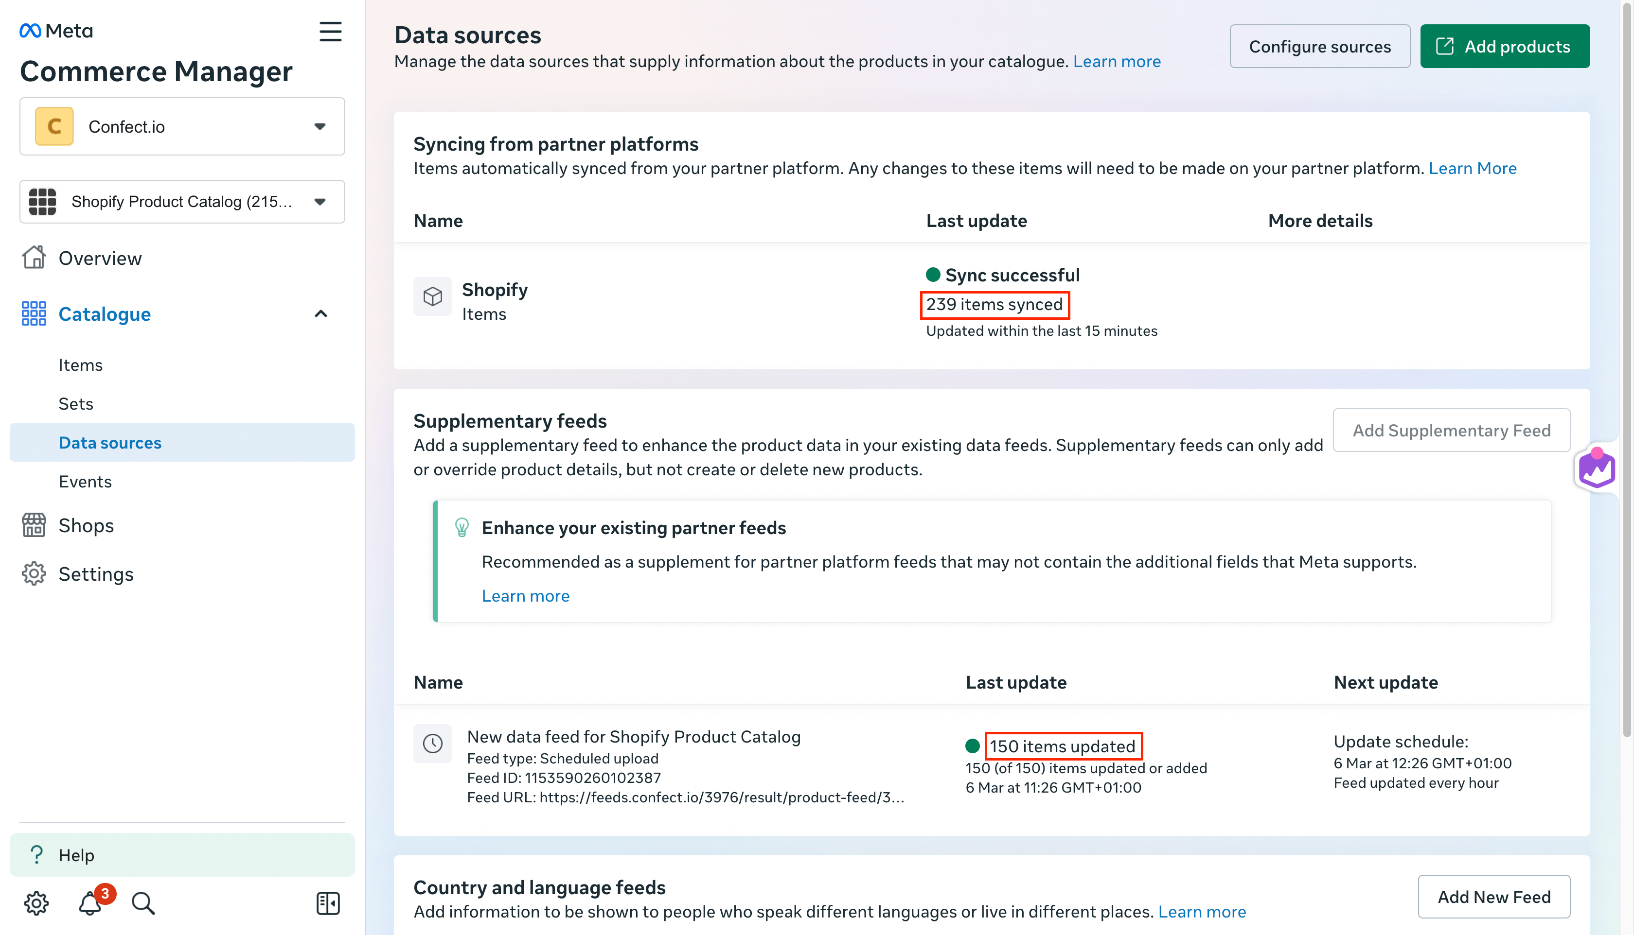Click the Shopify box icon
This screenshot has height=935, width=1634.
pyautogui.click(x=432, y=296)
